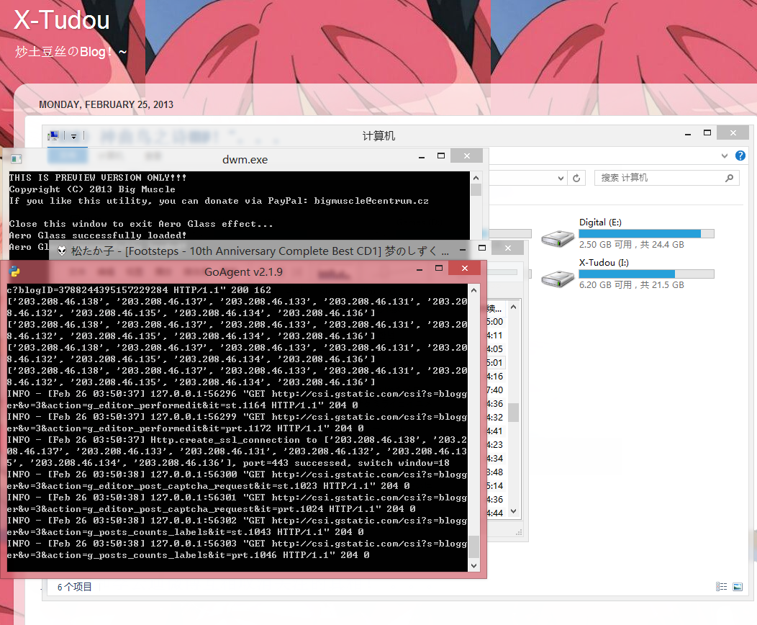Click the X-Tudou (I:) drive label
This screenshot has width=757, height=625.
(604, 262)
